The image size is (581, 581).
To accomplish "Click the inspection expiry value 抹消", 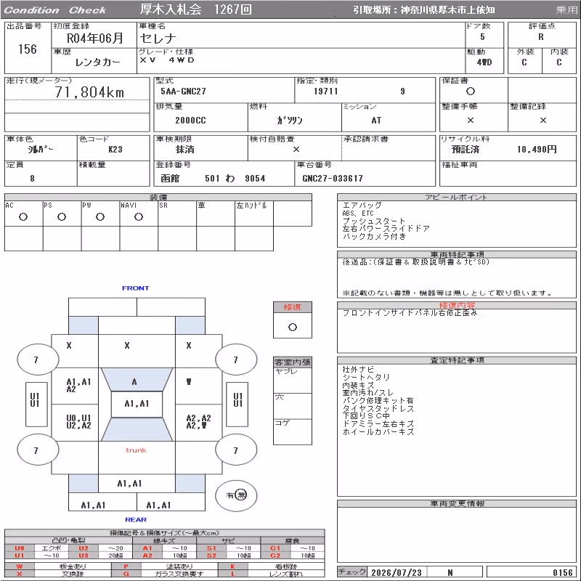I will [x=185, y=150].
